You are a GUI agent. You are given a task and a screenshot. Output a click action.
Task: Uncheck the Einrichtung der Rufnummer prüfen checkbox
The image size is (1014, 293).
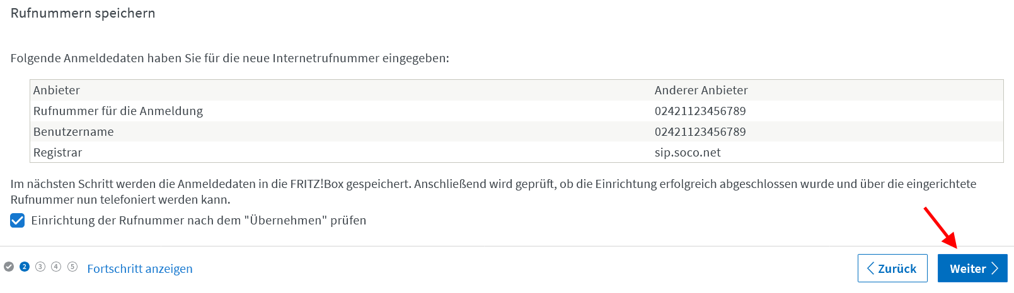18,221
